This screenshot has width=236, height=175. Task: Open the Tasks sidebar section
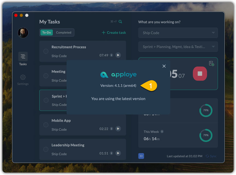(23, 59)
